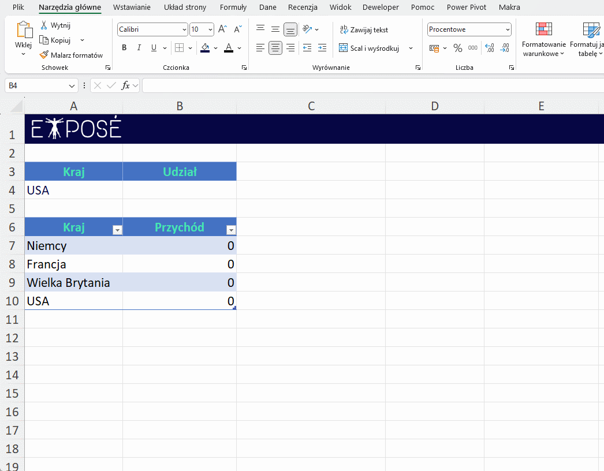Open the Procentowe number format dropdown
This screenshot has height=471, width=604.
(x=508, y=29)
